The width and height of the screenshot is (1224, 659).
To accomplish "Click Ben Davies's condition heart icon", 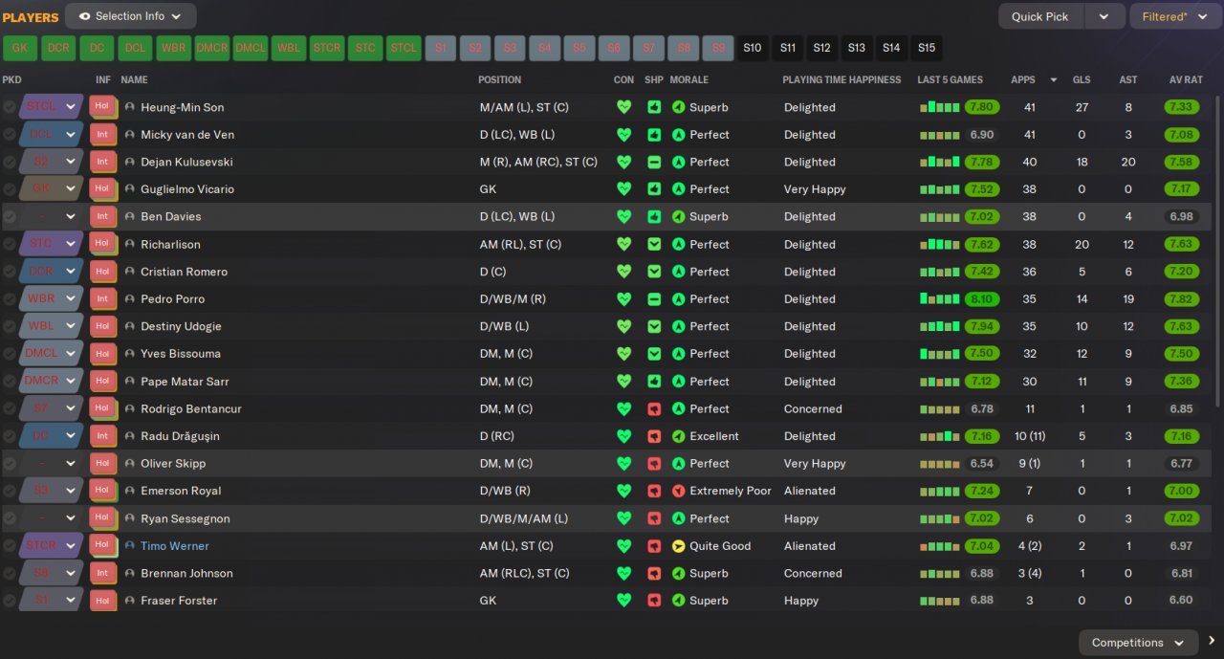I will point(623,217).
